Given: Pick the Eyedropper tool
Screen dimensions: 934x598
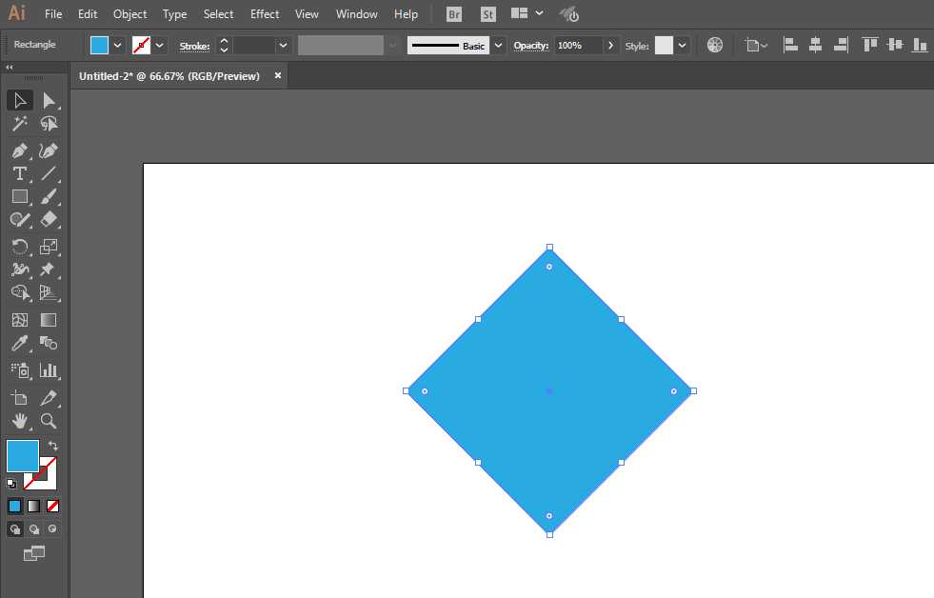Looking at the screenshot, I should tap(20, 343).
